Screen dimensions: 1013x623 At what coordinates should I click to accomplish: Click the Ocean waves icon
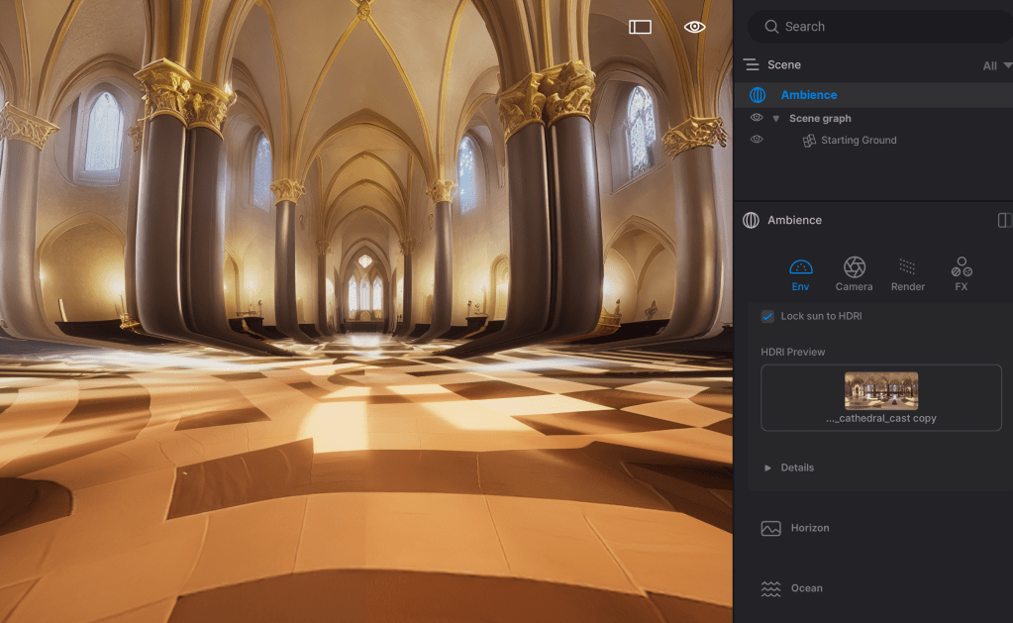point(770,588)
